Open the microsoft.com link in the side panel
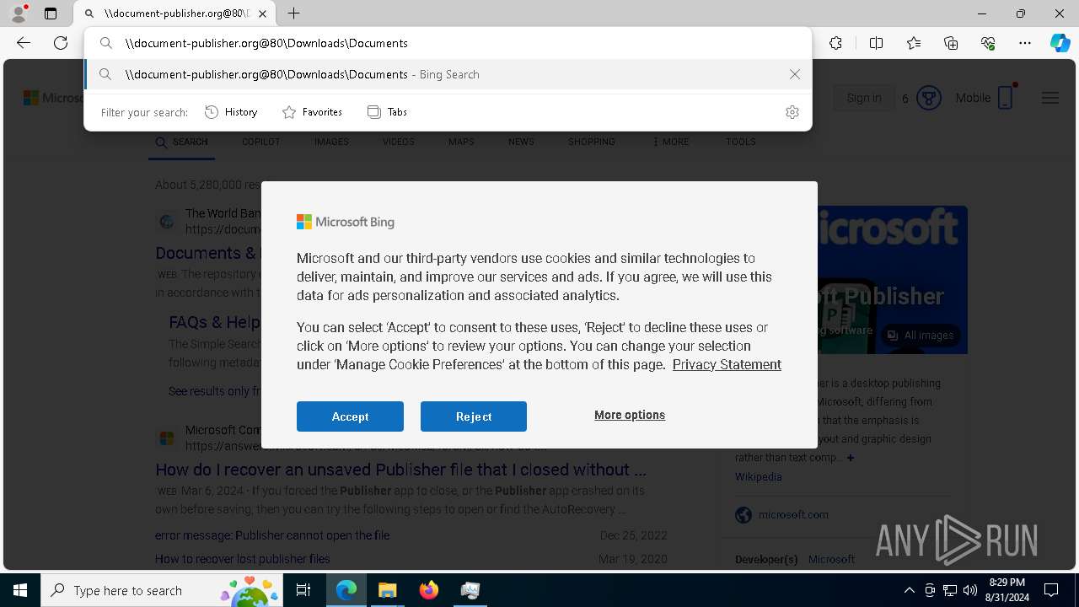Image resolution: width=1079 pixels, height=607 pixels. pos(793,514)
